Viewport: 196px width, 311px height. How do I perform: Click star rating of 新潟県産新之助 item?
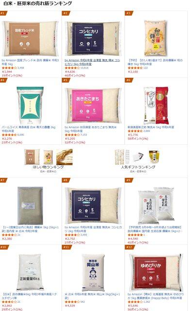[x=135, y=131]
